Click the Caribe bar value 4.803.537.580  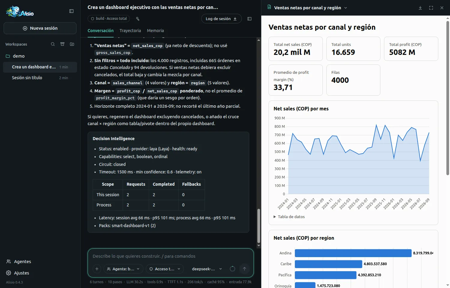click(375, 264)
